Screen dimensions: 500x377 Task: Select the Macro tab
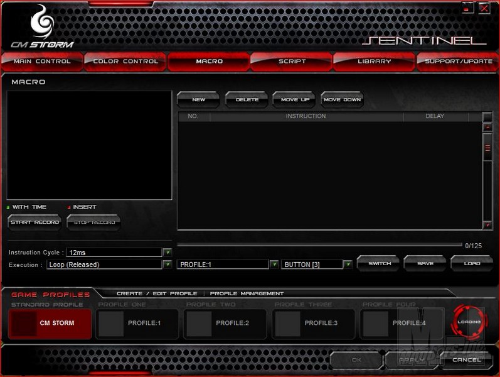click(209, 61)
